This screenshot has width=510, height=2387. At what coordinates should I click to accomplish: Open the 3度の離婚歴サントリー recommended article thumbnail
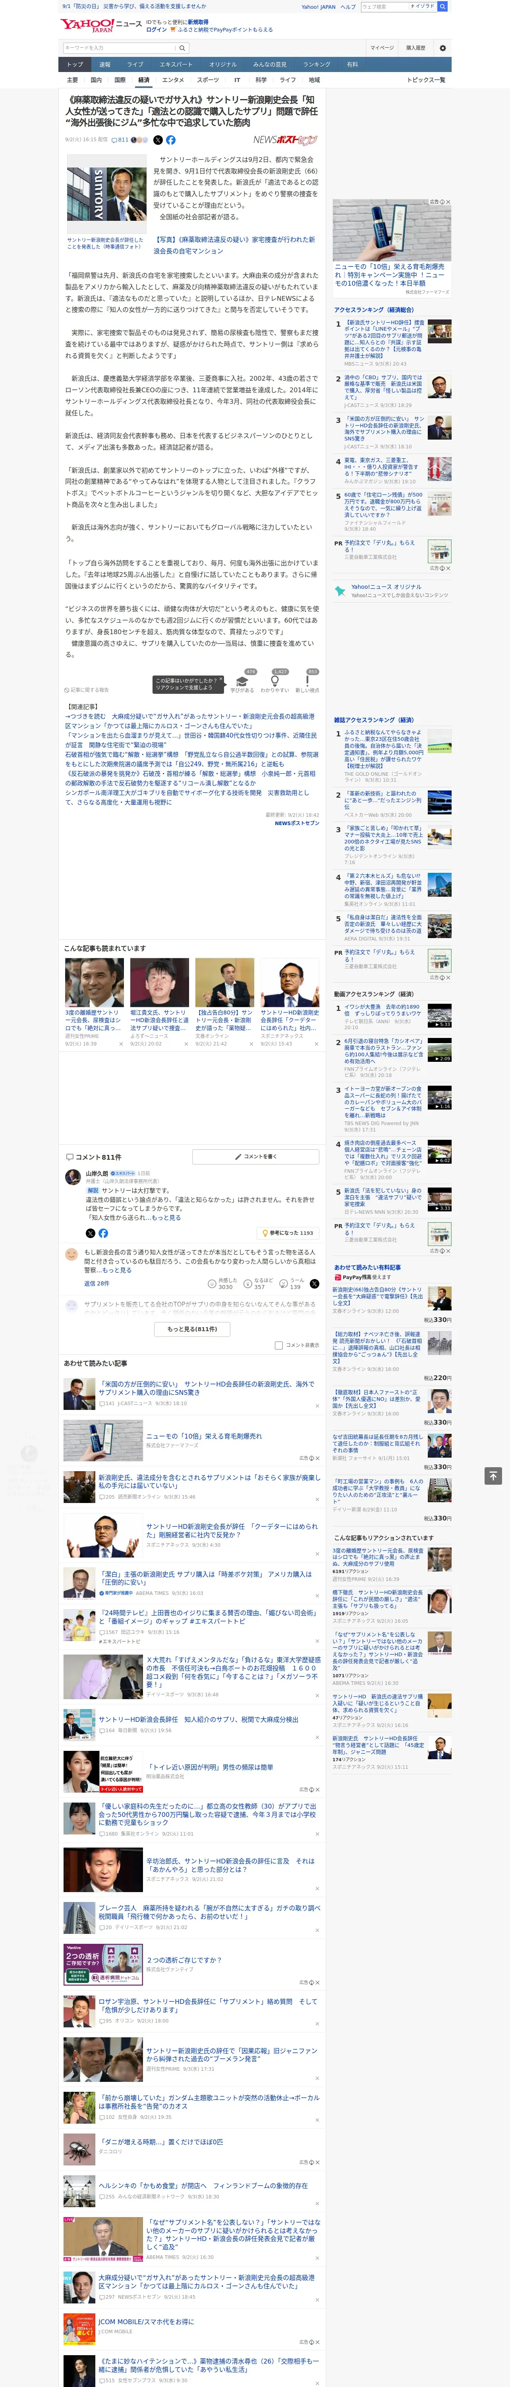pos(95,981)
